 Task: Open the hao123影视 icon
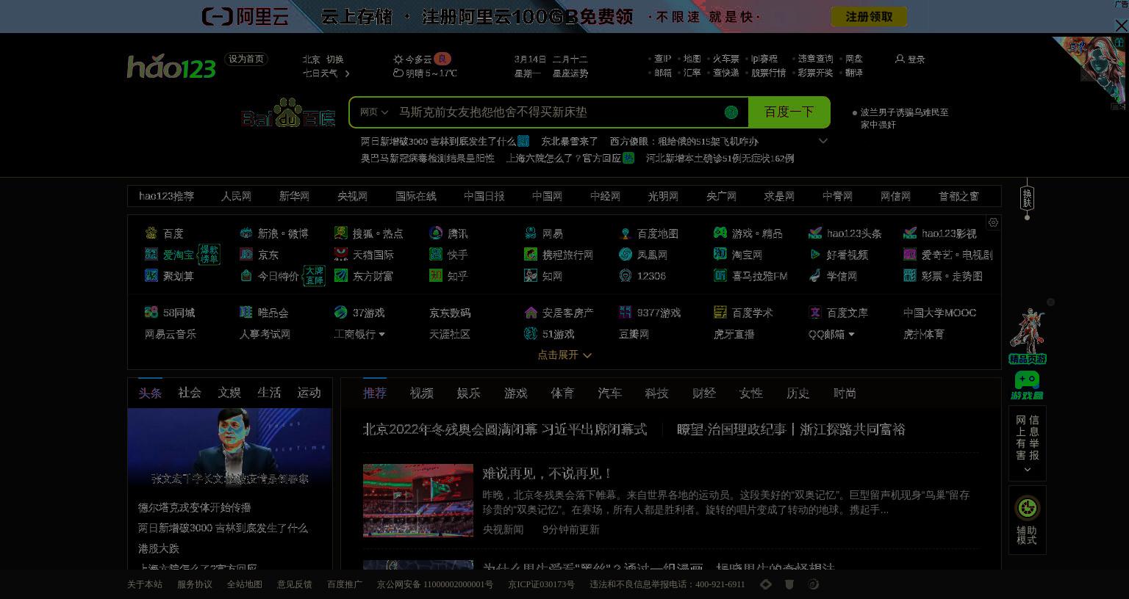pos(910,233)
